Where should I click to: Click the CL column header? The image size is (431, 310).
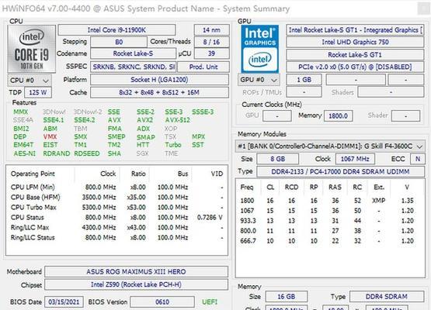tap(270, 187)
